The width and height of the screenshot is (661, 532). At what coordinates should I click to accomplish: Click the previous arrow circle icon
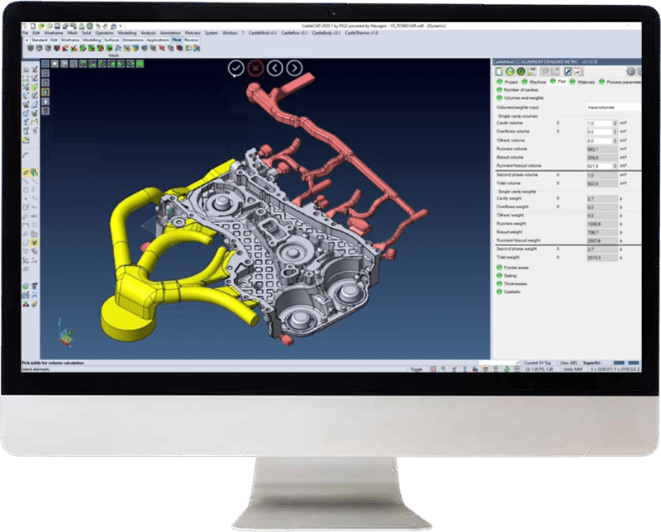(275, 69)
